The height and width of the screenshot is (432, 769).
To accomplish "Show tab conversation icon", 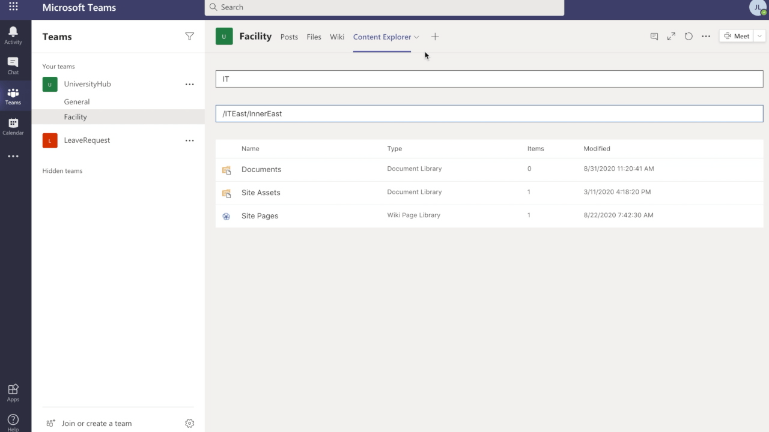I will point(654,37).
